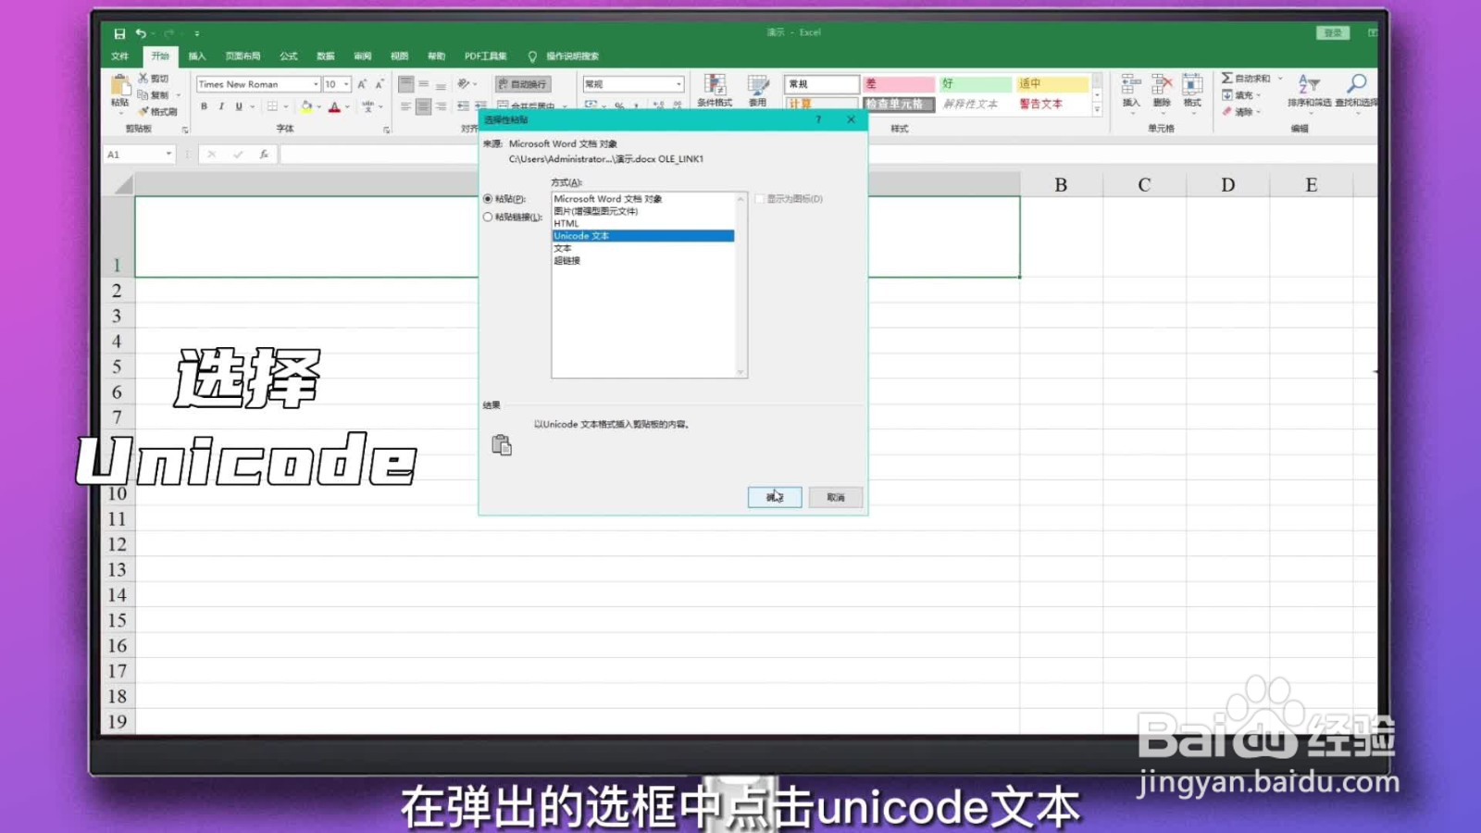Toggle Bold formatting

(204, 106)
